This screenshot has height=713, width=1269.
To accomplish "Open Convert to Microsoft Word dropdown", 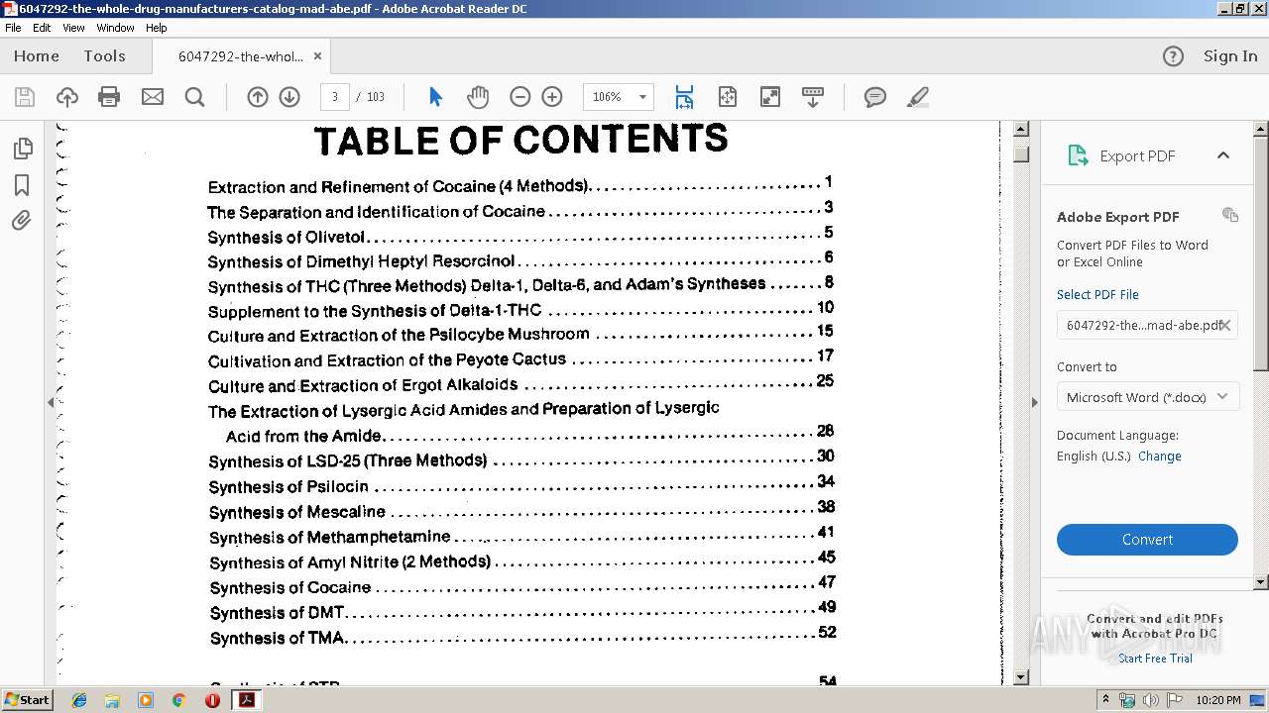I will click(1147, 397).
